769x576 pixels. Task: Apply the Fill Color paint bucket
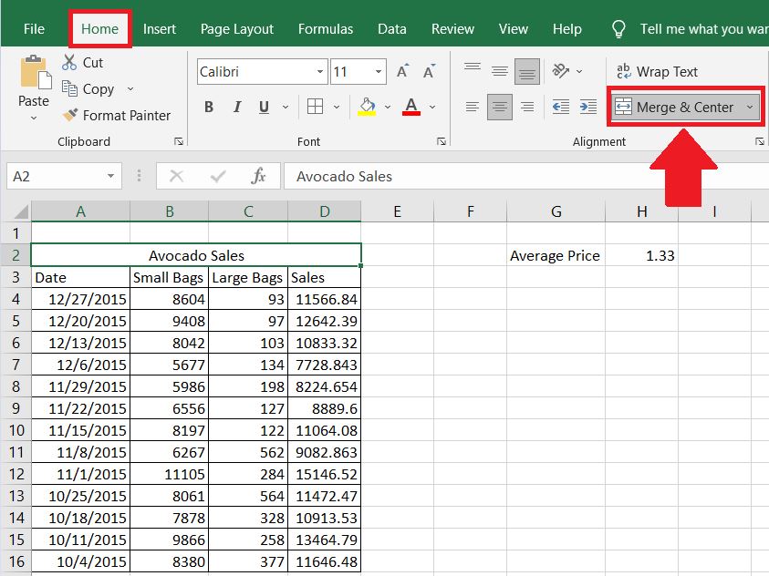click(368, 107)
